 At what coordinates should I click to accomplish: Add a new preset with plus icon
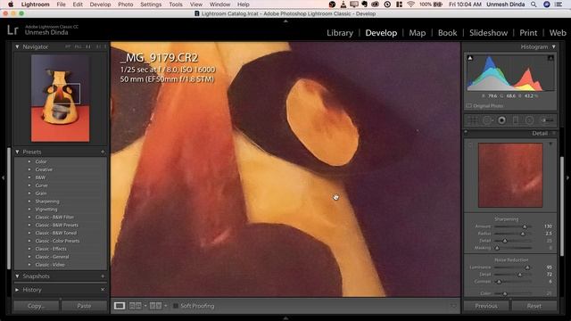tap(103, 152)
